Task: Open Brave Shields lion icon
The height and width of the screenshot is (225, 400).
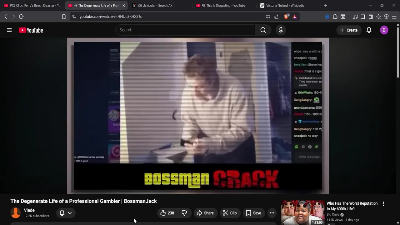Action: pyautogui.click(x=286, y=17)
